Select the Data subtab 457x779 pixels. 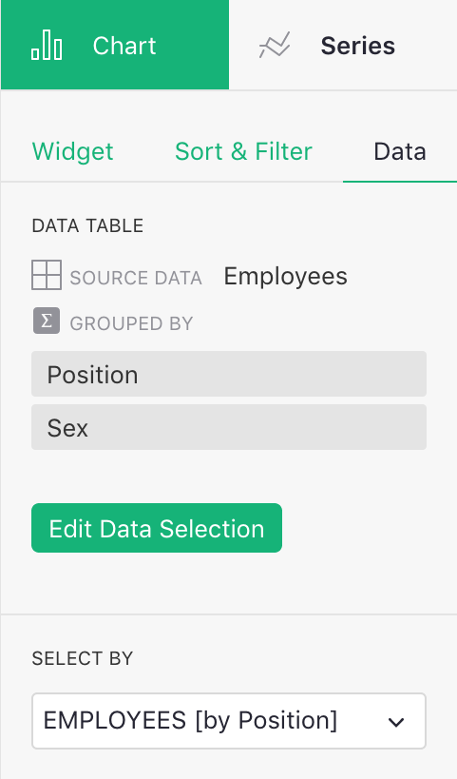(x=399, y=151)
